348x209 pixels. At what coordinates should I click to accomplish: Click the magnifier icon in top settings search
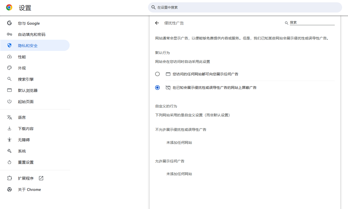coord(153,7)
